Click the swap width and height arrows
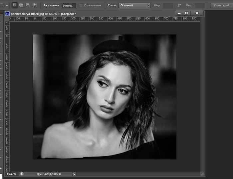Viewport: 233px width, 179px height. tap(179, 6)
